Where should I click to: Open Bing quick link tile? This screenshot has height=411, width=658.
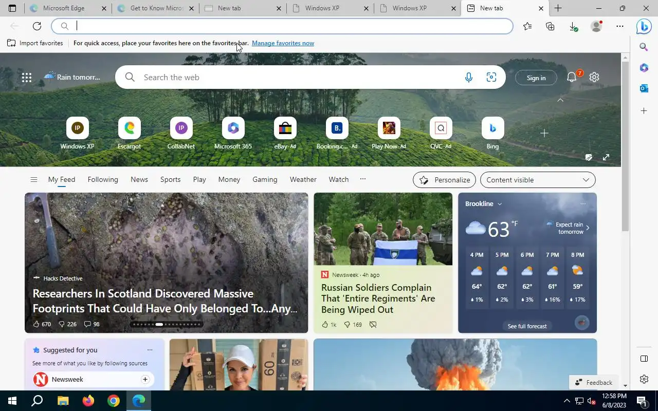click(x=492, y=134)
